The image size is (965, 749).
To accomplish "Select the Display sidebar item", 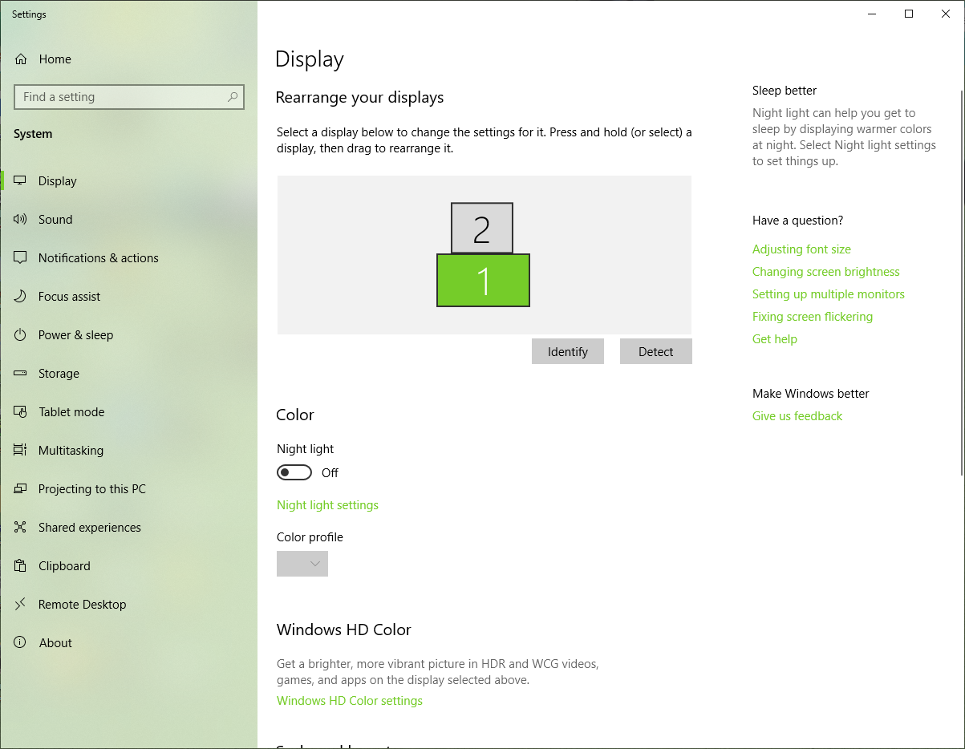I will click(128, 181).
